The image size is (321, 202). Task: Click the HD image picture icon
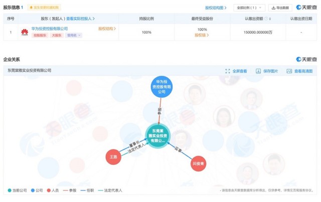coord(289,71)
